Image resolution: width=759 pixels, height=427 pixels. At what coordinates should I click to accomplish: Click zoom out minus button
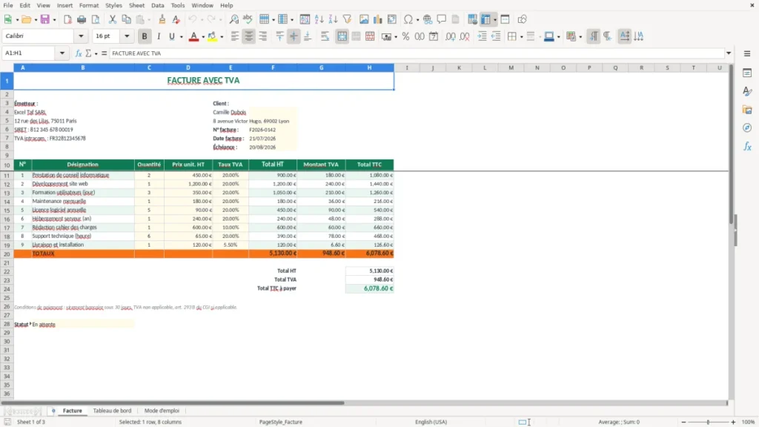coord(683,422)
